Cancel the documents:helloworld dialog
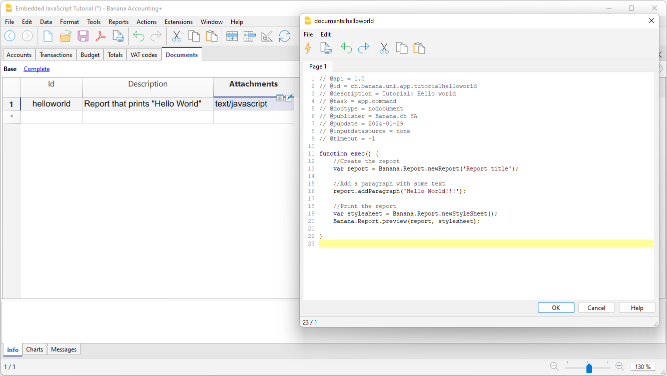Screen dimensions: 667x376 pos(596,307)
